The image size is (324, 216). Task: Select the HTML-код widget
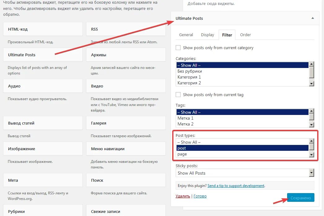(43, 29)
